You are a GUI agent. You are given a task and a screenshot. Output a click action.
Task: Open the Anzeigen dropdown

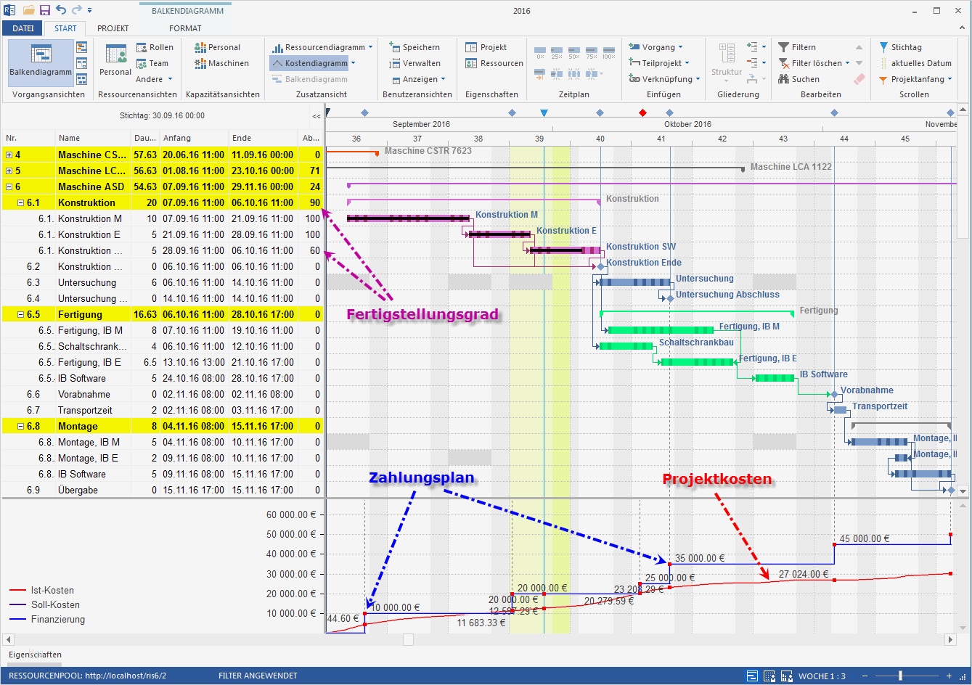click(418, 79)
